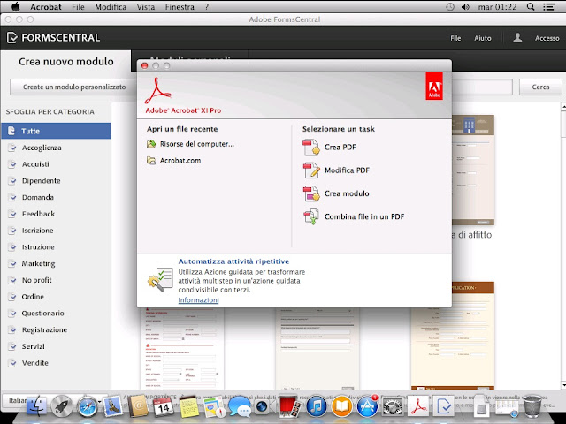This screenshot has height=424, width=566.
Task: Select the No profit category
Action: 56,280
